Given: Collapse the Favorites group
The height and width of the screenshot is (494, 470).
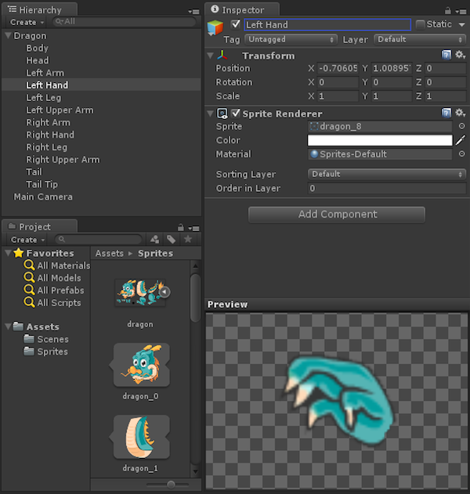Looking at the screenshot, I should click(9, 253).
